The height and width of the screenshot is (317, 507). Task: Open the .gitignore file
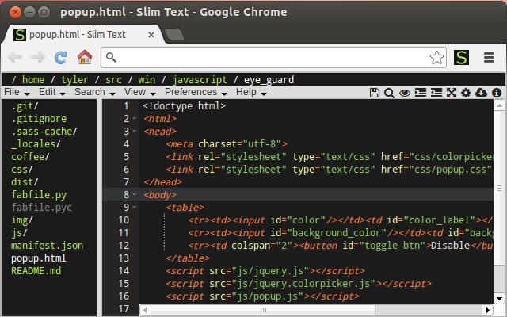(x=39, y=119)
